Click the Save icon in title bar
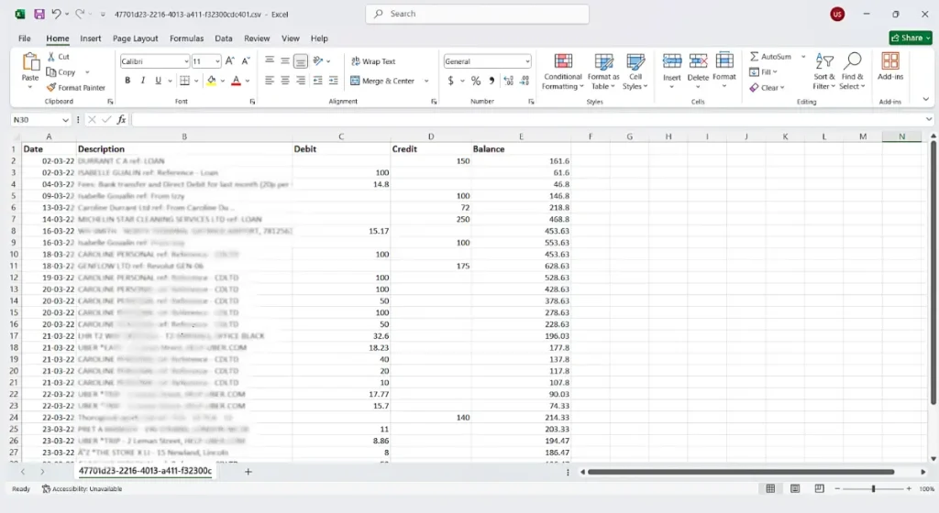939x513 pixels. 39,14
